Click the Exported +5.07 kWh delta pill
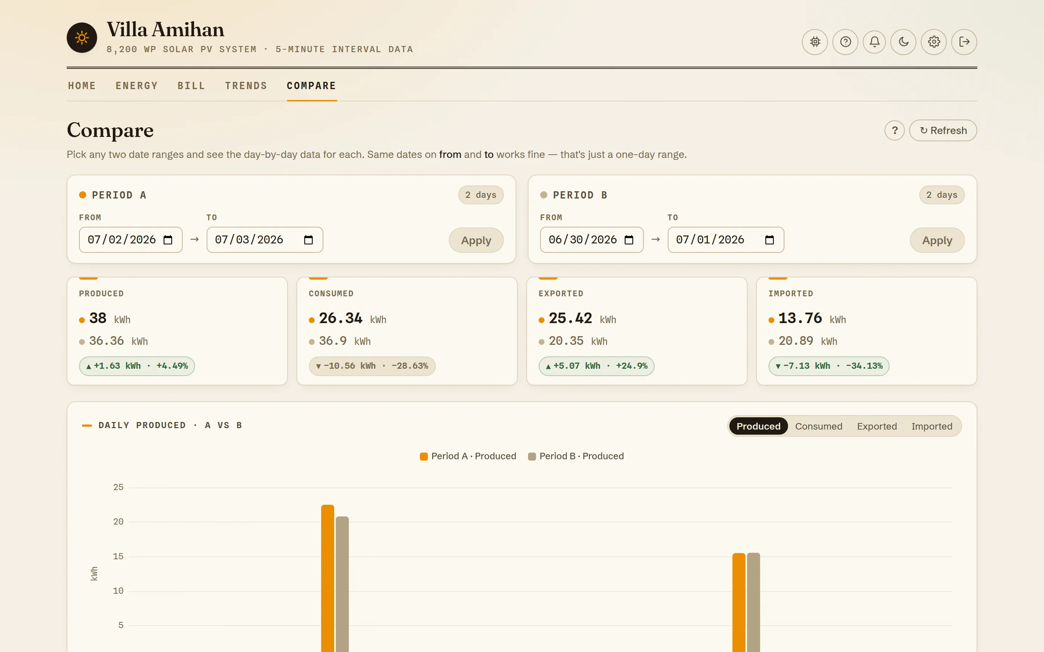This screenshot has width=1044, height=652. click(596, 366)
